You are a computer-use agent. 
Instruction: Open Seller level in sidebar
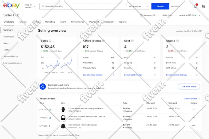tap(9, 37)
